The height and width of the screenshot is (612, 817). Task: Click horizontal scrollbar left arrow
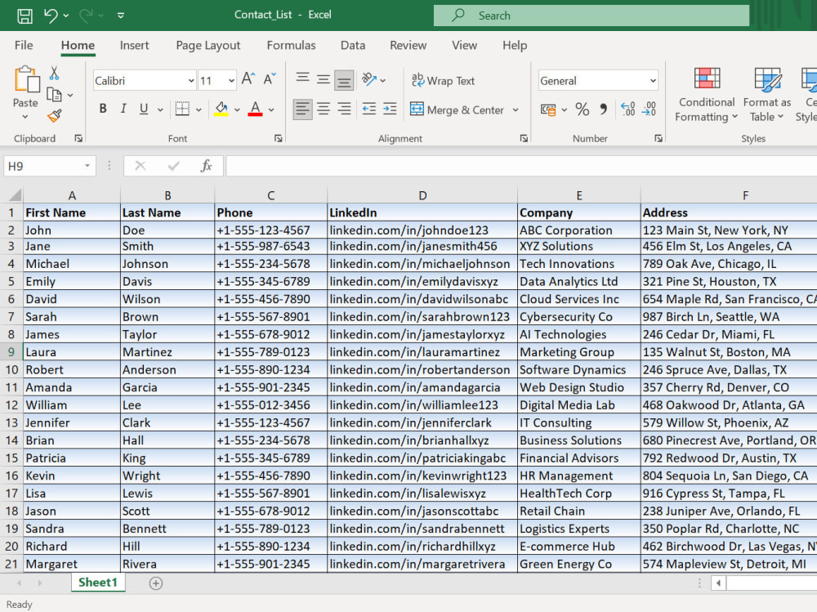718,583
